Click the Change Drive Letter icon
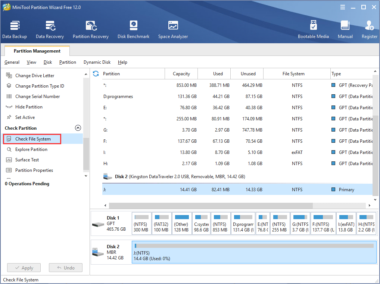The width and height of the screenshot is (380, 284). (x=9, y=76)
